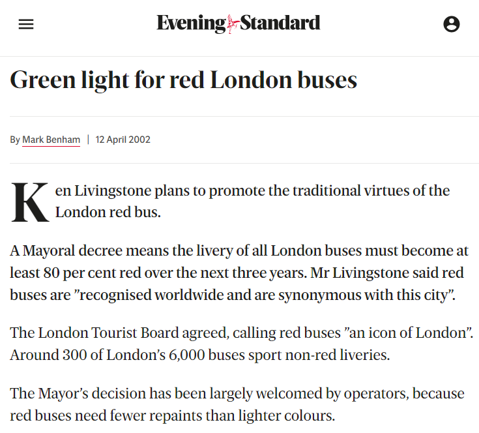Open author Mark Benham's page
Image resolution: width=479 pixels, height=433 pixels.
tap(51, 140)
